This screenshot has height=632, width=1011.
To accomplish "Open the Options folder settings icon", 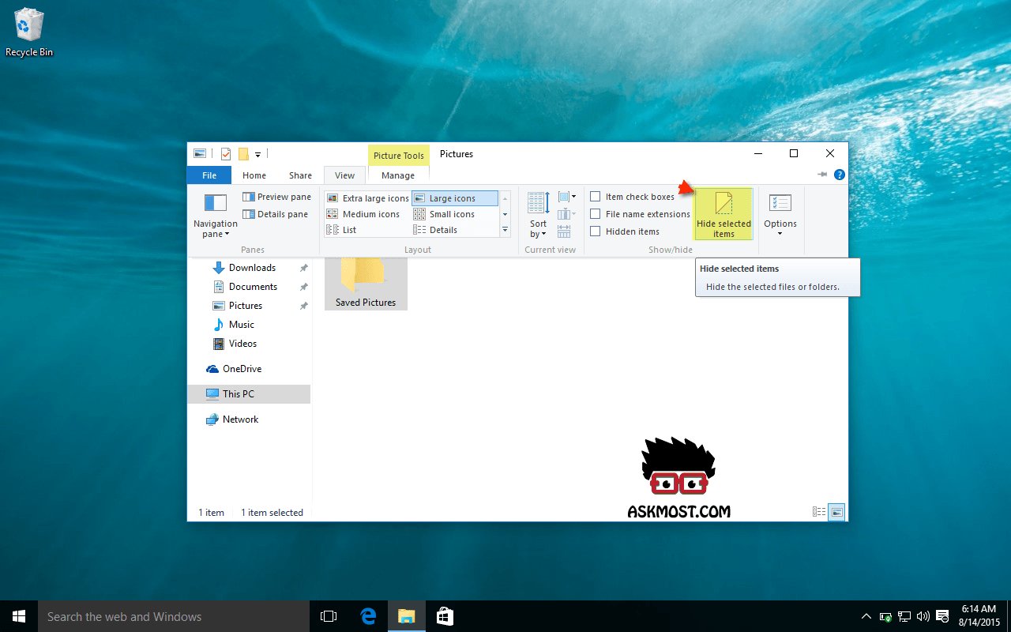I will coord(780,204).
